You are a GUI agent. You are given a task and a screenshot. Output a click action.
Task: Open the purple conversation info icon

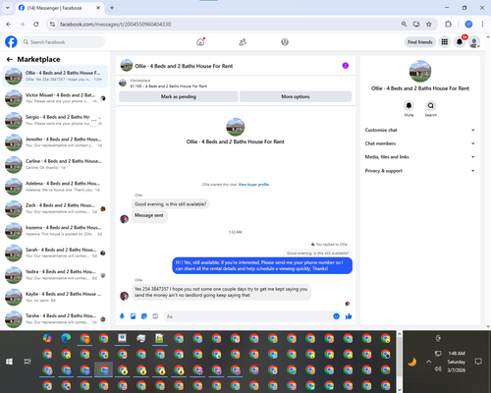pos(346,66)
